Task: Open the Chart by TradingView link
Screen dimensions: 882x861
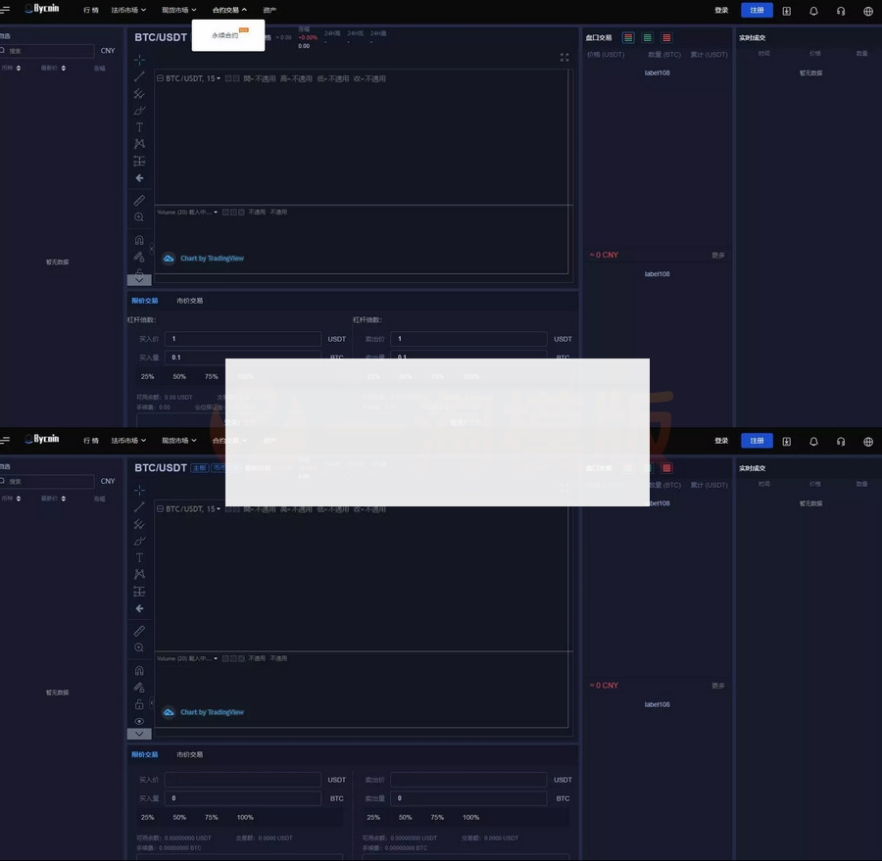Action: (x=212, y=257)
